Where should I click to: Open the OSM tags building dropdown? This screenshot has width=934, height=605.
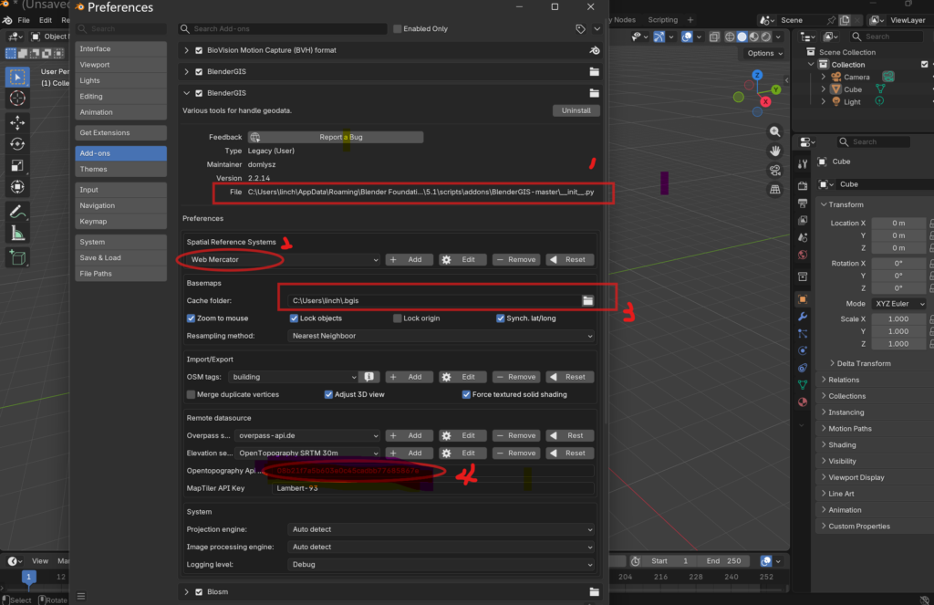[x=295, y=377]
